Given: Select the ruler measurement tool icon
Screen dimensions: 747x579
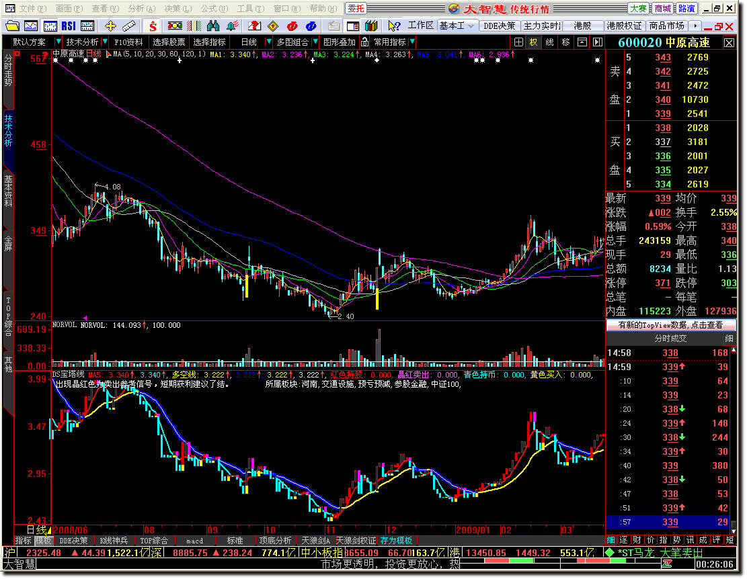Looking at the screenshot, I should click(128, 26).
